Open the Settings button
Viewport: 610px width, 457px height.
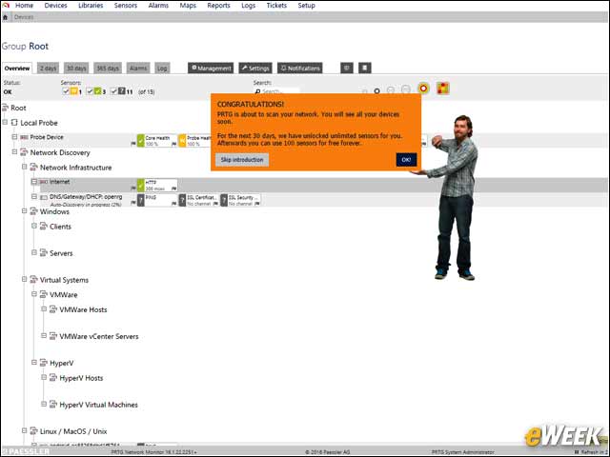[x=255, y=68]
